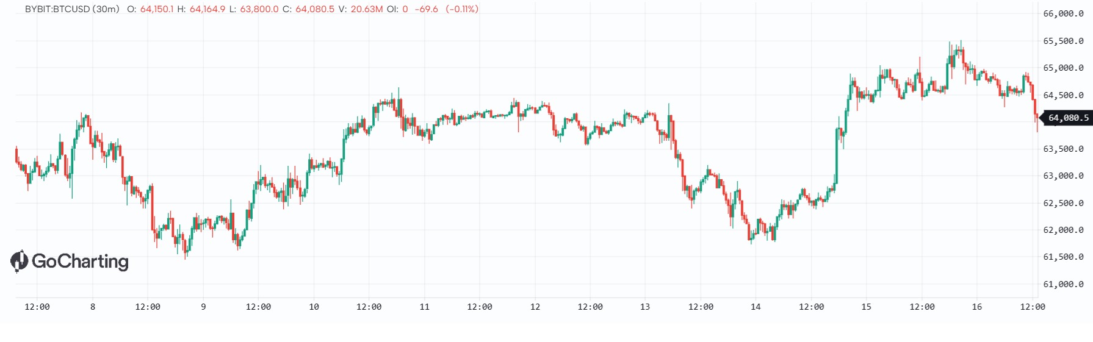Click the Low value 63,800.0
1093x342 pixels.
(x=259, y=9)
